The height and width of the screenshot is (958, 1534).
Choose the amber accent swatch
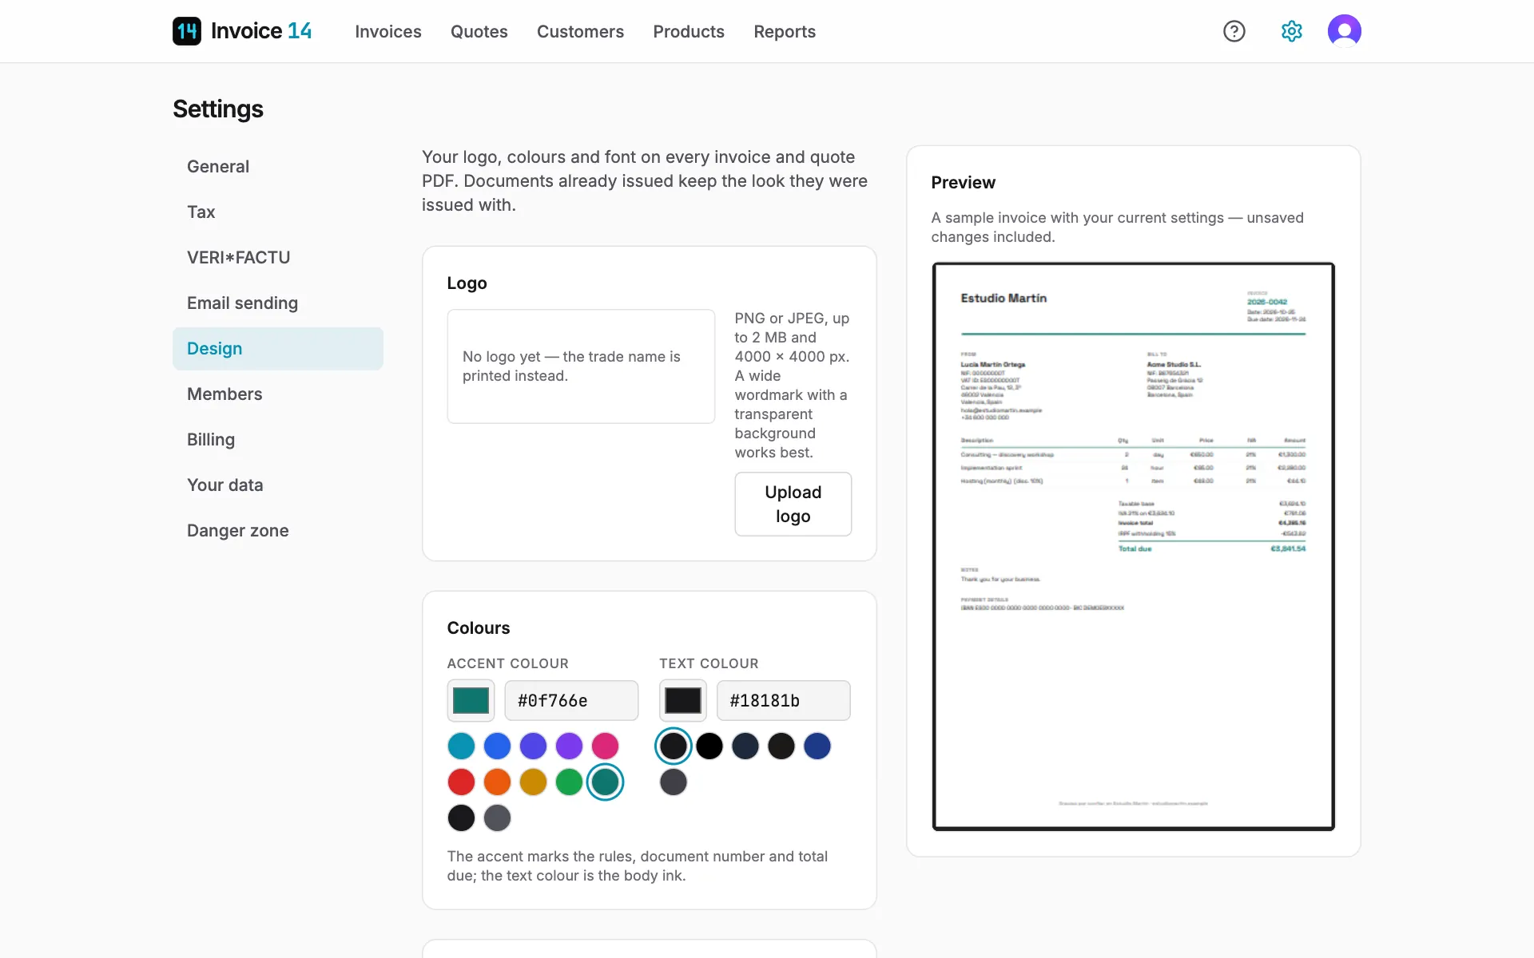click(533, 782)
